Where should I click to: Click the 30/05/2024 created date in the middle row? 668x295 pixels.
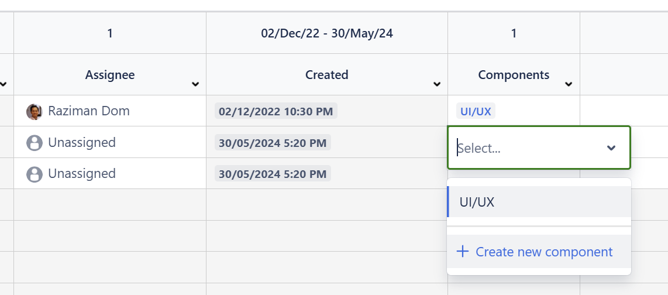(x=273, y=143)
